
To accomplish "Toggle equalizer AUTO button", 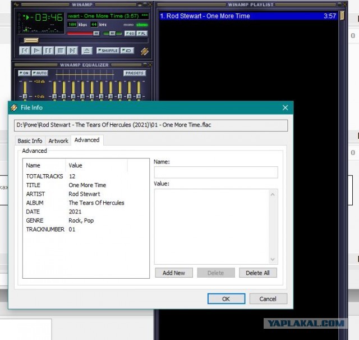I will coord(40,73).
